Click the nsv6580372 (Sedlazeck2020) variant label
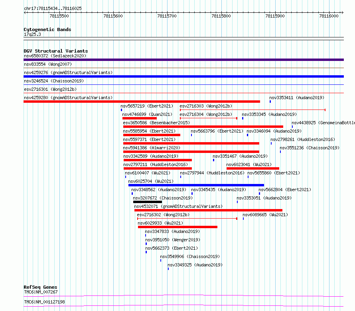The height and width of the screenshot is (311, 355). (x=55, y=56)
